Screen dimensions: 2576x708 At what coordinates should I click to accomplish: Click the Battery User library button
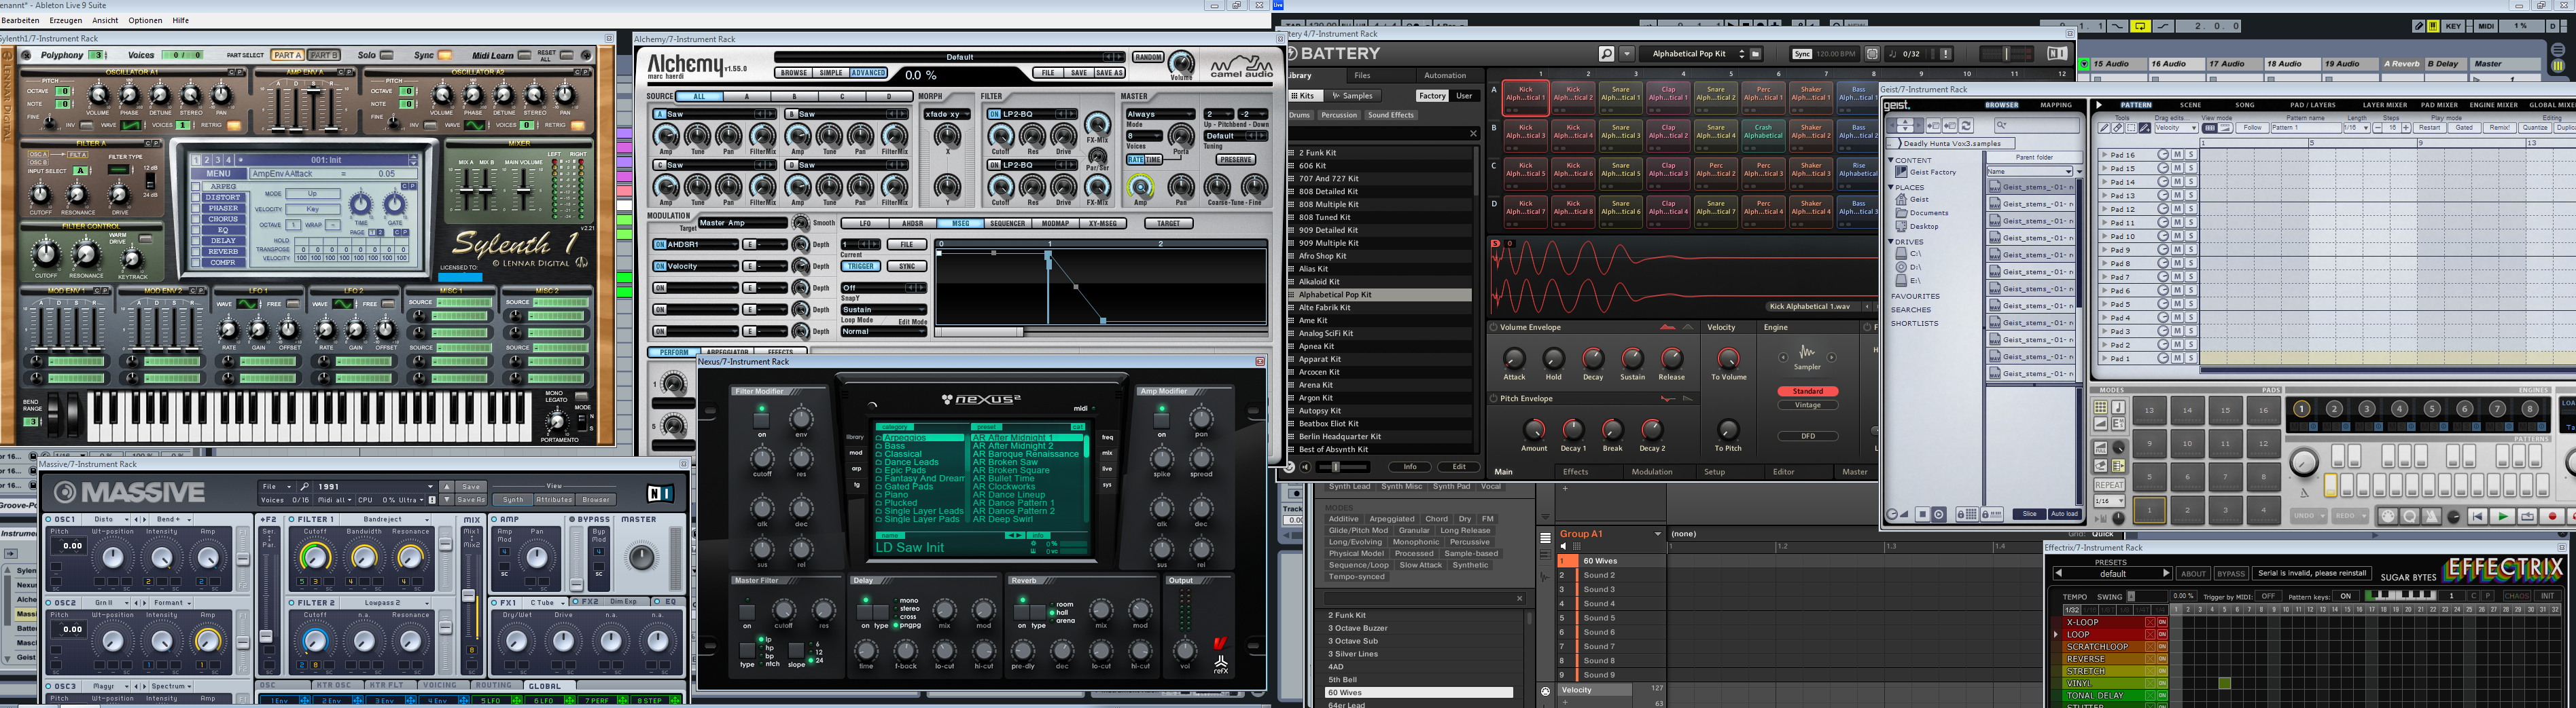coord(1464,96)
